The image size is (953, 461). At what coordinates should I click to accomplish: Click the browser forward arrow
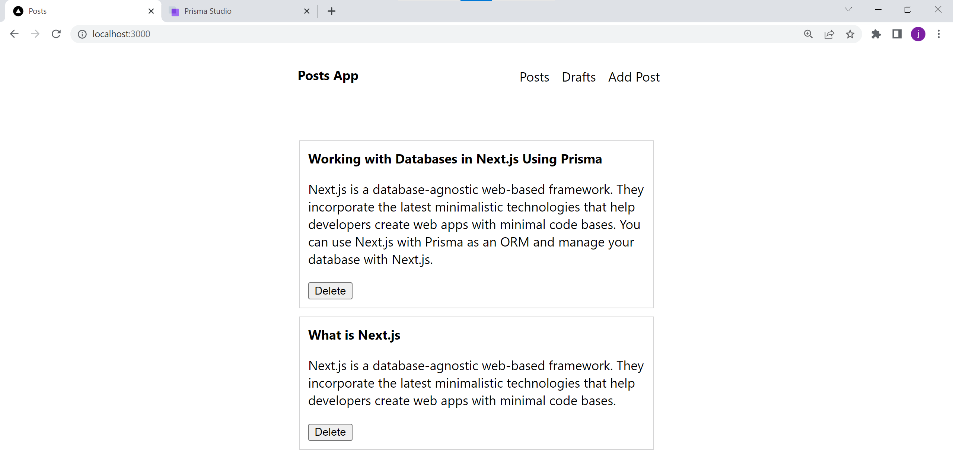tap(35, 34)
